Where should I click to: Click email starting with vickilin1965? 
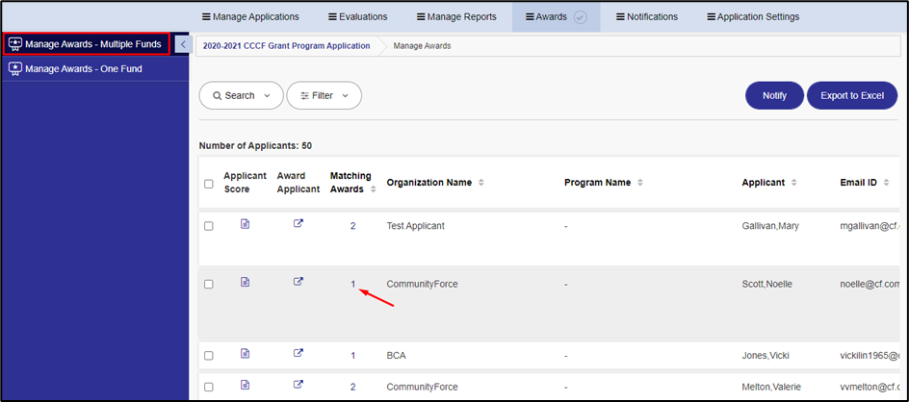click(x=869, y=356)
